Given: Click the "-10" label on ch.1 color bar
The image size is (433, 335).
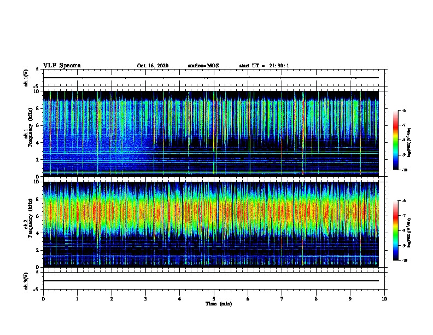Looking at the screenshot, I should (x=404, y=170).
